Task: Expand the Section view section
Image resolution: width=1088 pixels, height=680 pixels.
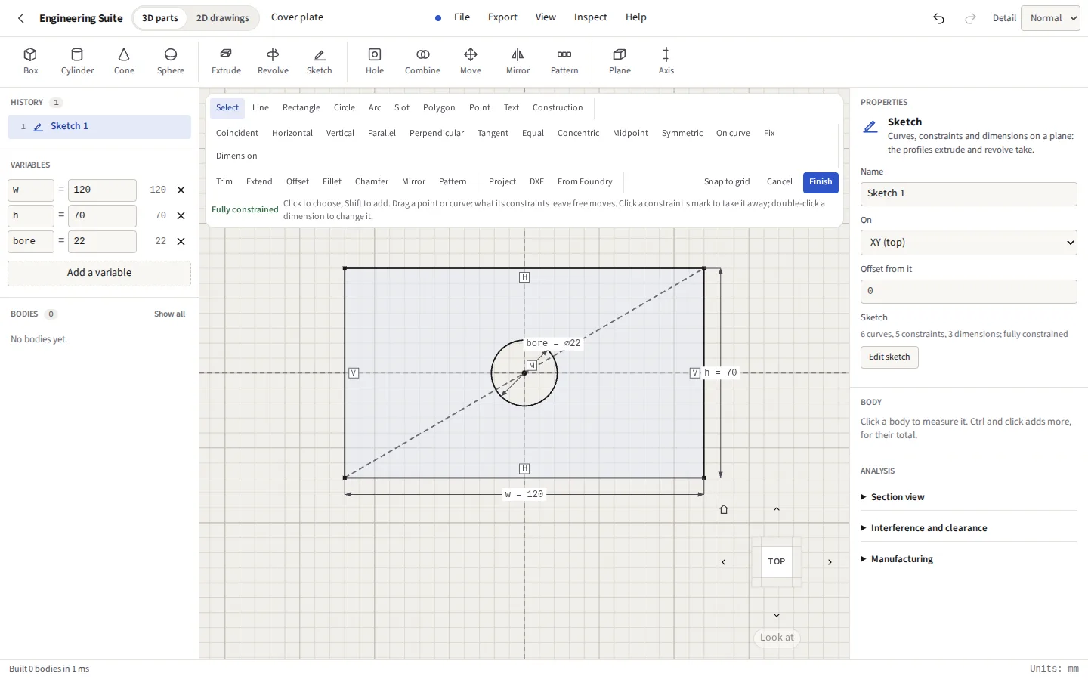Action: pyautogui.click(x=969, y=497)
